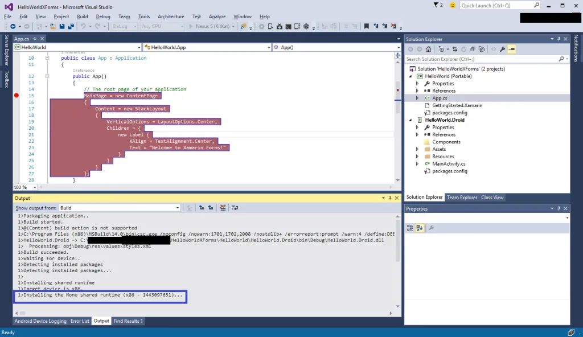Open the Build menu

pos(82,17)
